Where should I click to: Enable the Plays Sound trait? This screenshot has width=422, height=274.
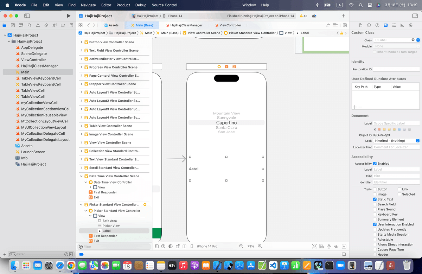click(375, 209)
